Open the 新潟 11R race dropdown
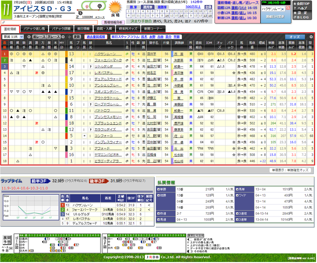The image size is (317, 263). (x=13, y=37)
